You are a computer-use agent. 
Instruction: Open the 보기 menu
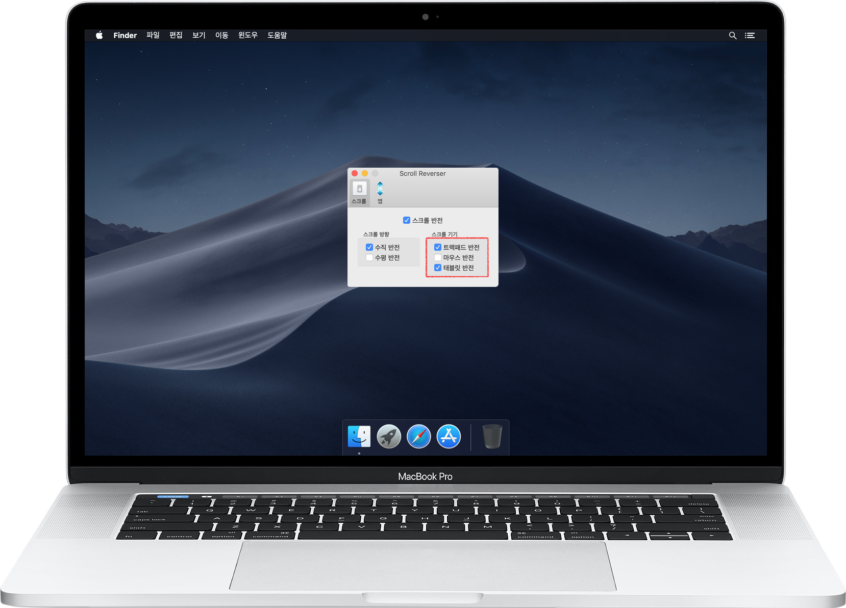(199, 35)
